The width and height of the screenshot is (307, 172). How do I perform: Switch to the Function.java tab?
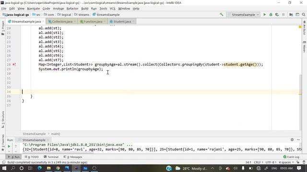tap(93, 21)
